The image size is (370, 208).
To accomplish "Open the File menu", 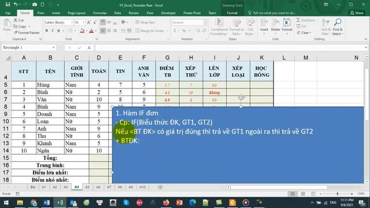I will pos(8,13).
